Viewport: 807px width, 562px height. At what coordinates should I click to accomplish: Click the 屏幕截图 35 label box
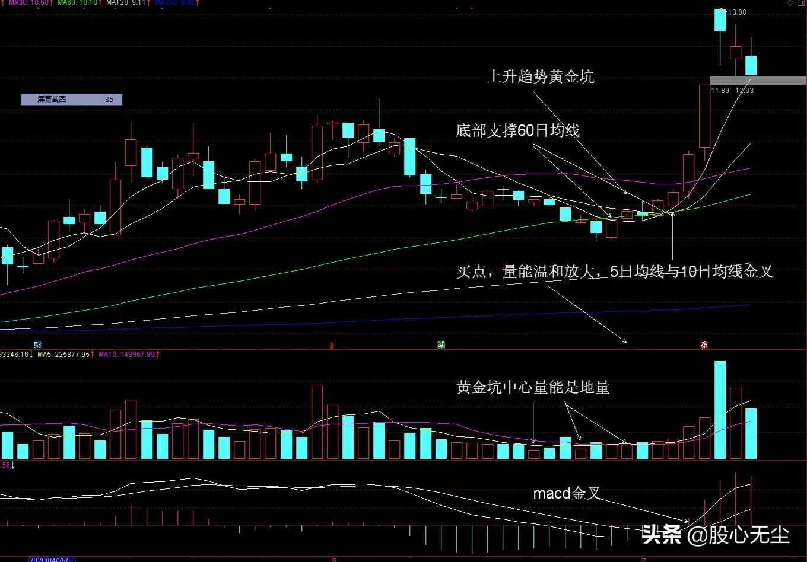tap(71, 100)
